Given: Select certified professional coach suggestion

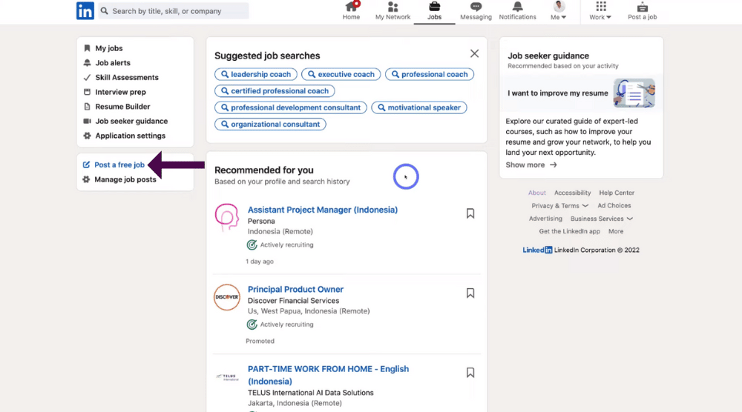Looking at the screenshot, I should point(275,90).
